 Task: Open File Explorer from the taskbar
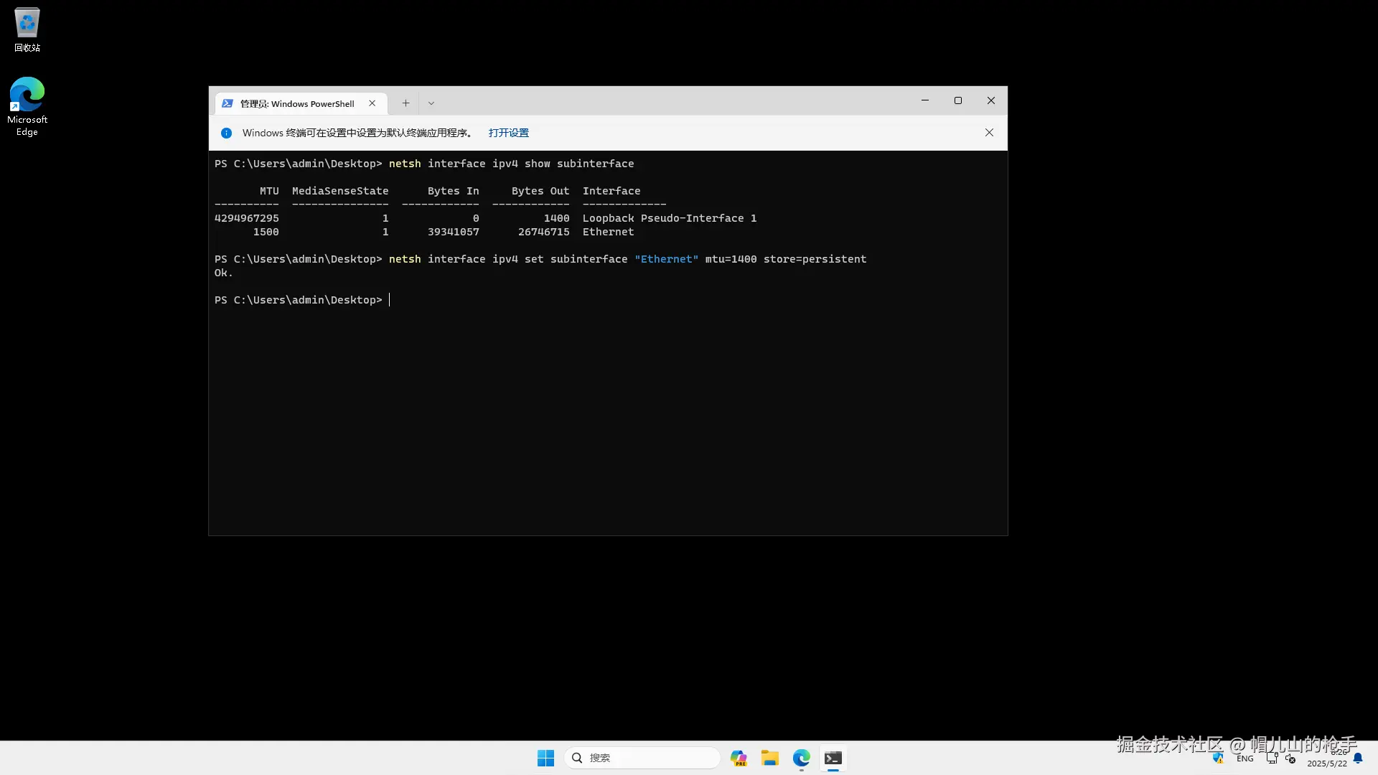click(770, 758)
